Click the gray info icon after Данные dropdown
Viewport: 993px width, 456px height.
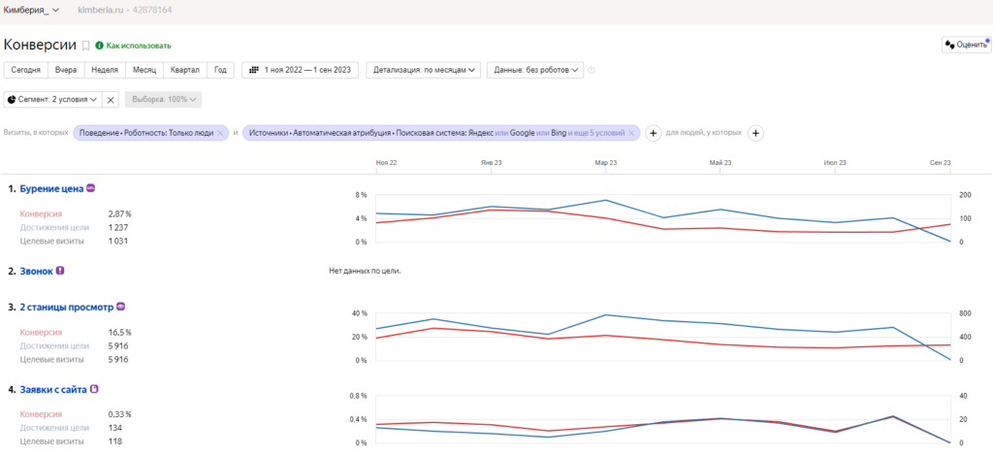point(592,70)
